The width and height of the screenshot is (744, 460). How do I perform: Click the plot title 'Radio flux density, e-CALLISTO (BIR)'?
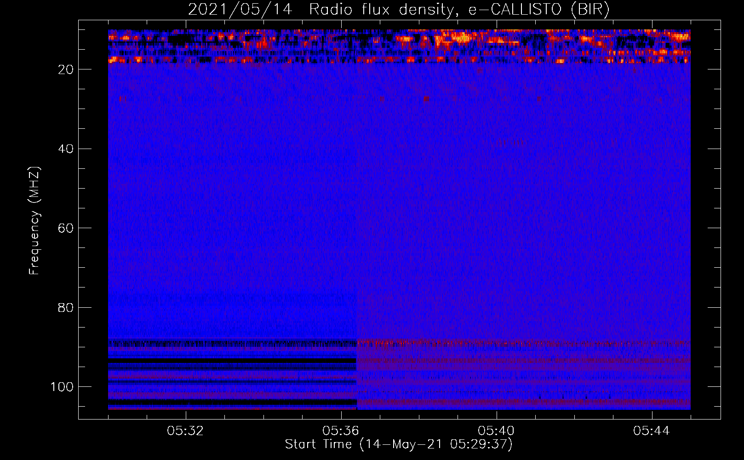[x=459, y=10]
